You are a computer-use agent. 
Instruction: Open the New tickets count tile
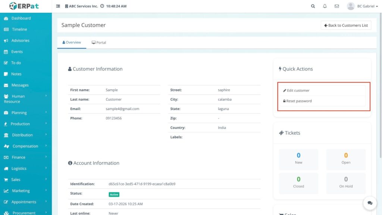pos(298,158)
